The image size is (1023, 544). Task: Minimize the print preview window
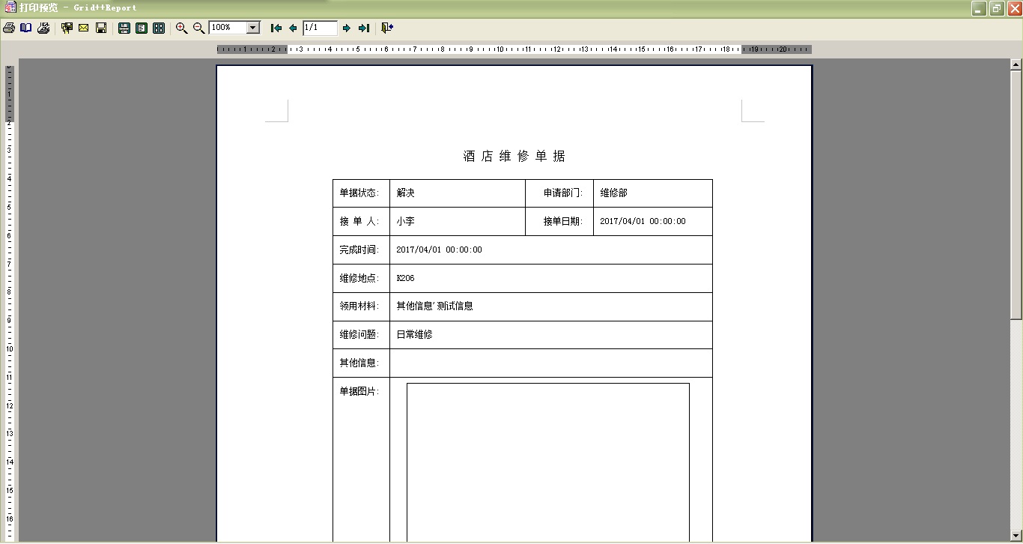coord(979,9)
